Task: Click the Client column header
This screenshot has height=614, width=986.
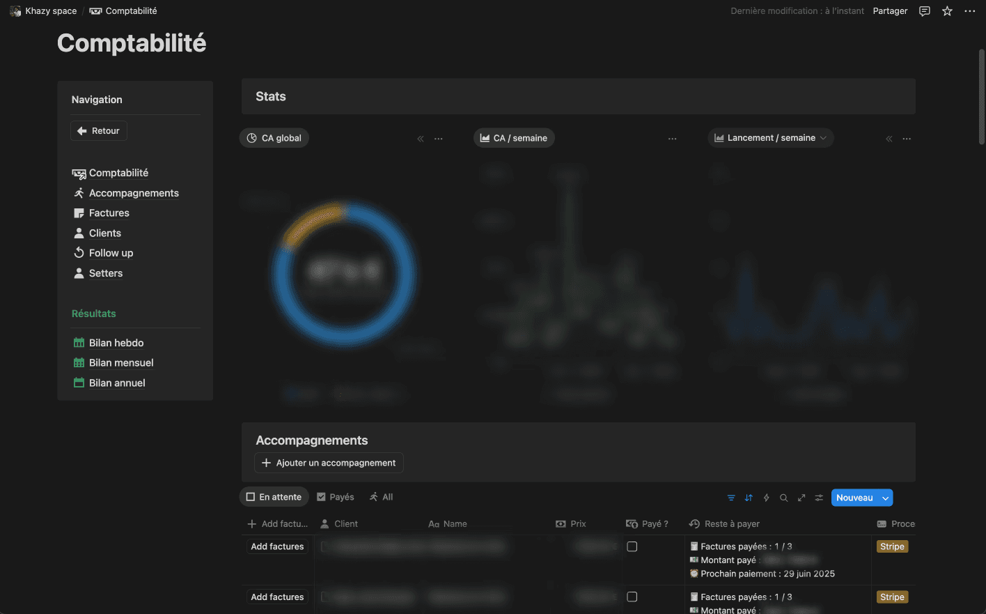Action: click(339, 524)
